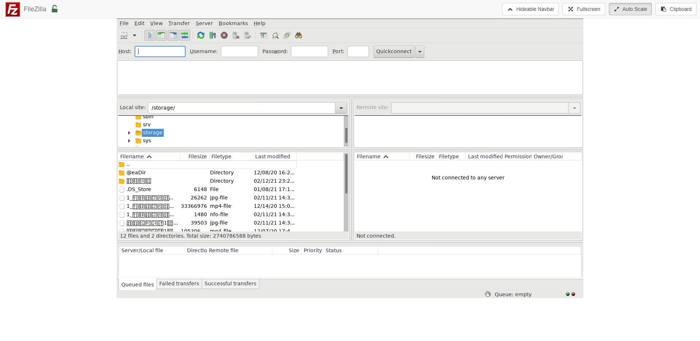Expand the storage folder in the tree

[x=130, y=133]
